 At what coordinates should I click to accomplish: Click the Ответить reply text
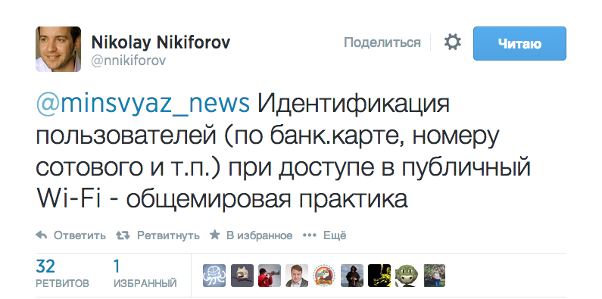(80, 235)
